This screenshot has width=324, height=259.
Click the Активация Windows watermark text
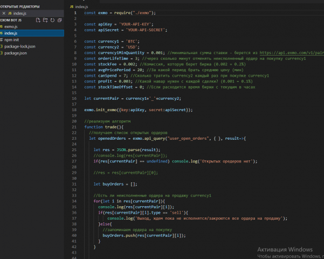[x=285, y=249]
